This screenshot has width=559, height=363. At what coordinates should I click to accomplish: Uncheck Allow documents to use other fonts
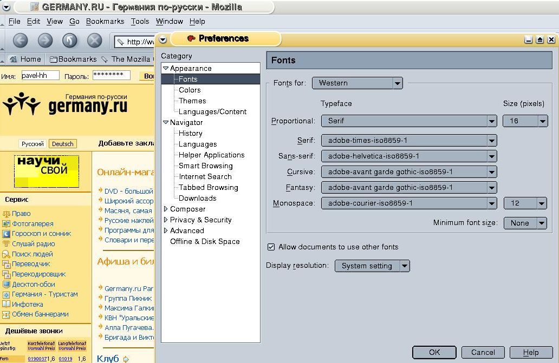pyautogui.click(x=271, y=247)
